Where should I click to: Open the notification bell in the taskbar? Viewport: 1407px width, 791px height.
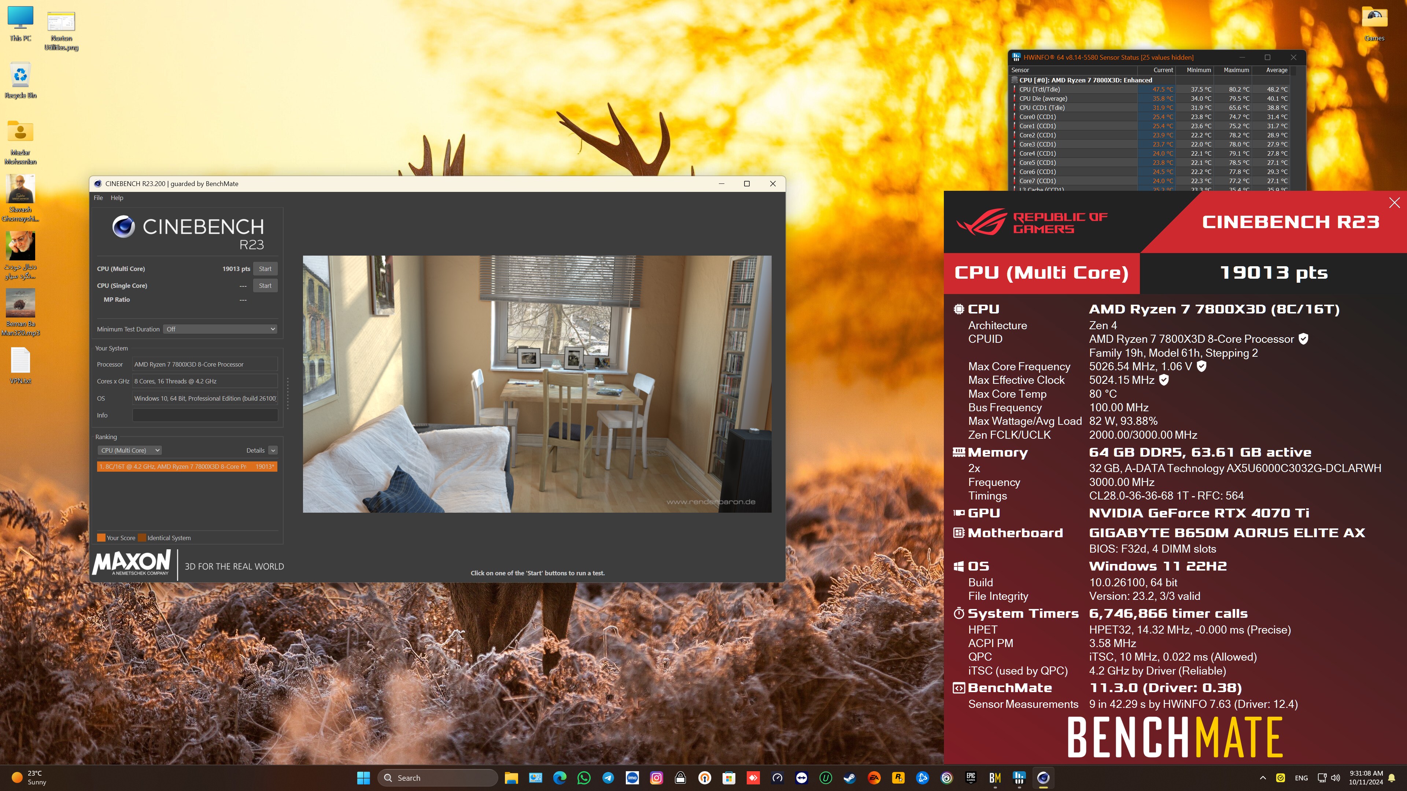(1392, 778)
